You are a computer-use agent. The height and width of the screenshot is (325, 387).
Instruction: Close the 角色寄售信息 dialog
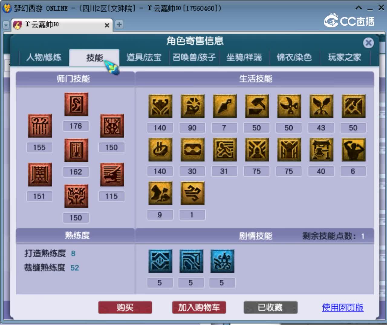point(368,43)
